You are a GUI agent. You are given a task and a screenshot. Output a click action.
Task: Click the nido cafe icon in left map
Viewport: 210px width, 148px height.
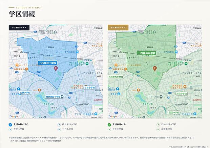pos(39,90)
